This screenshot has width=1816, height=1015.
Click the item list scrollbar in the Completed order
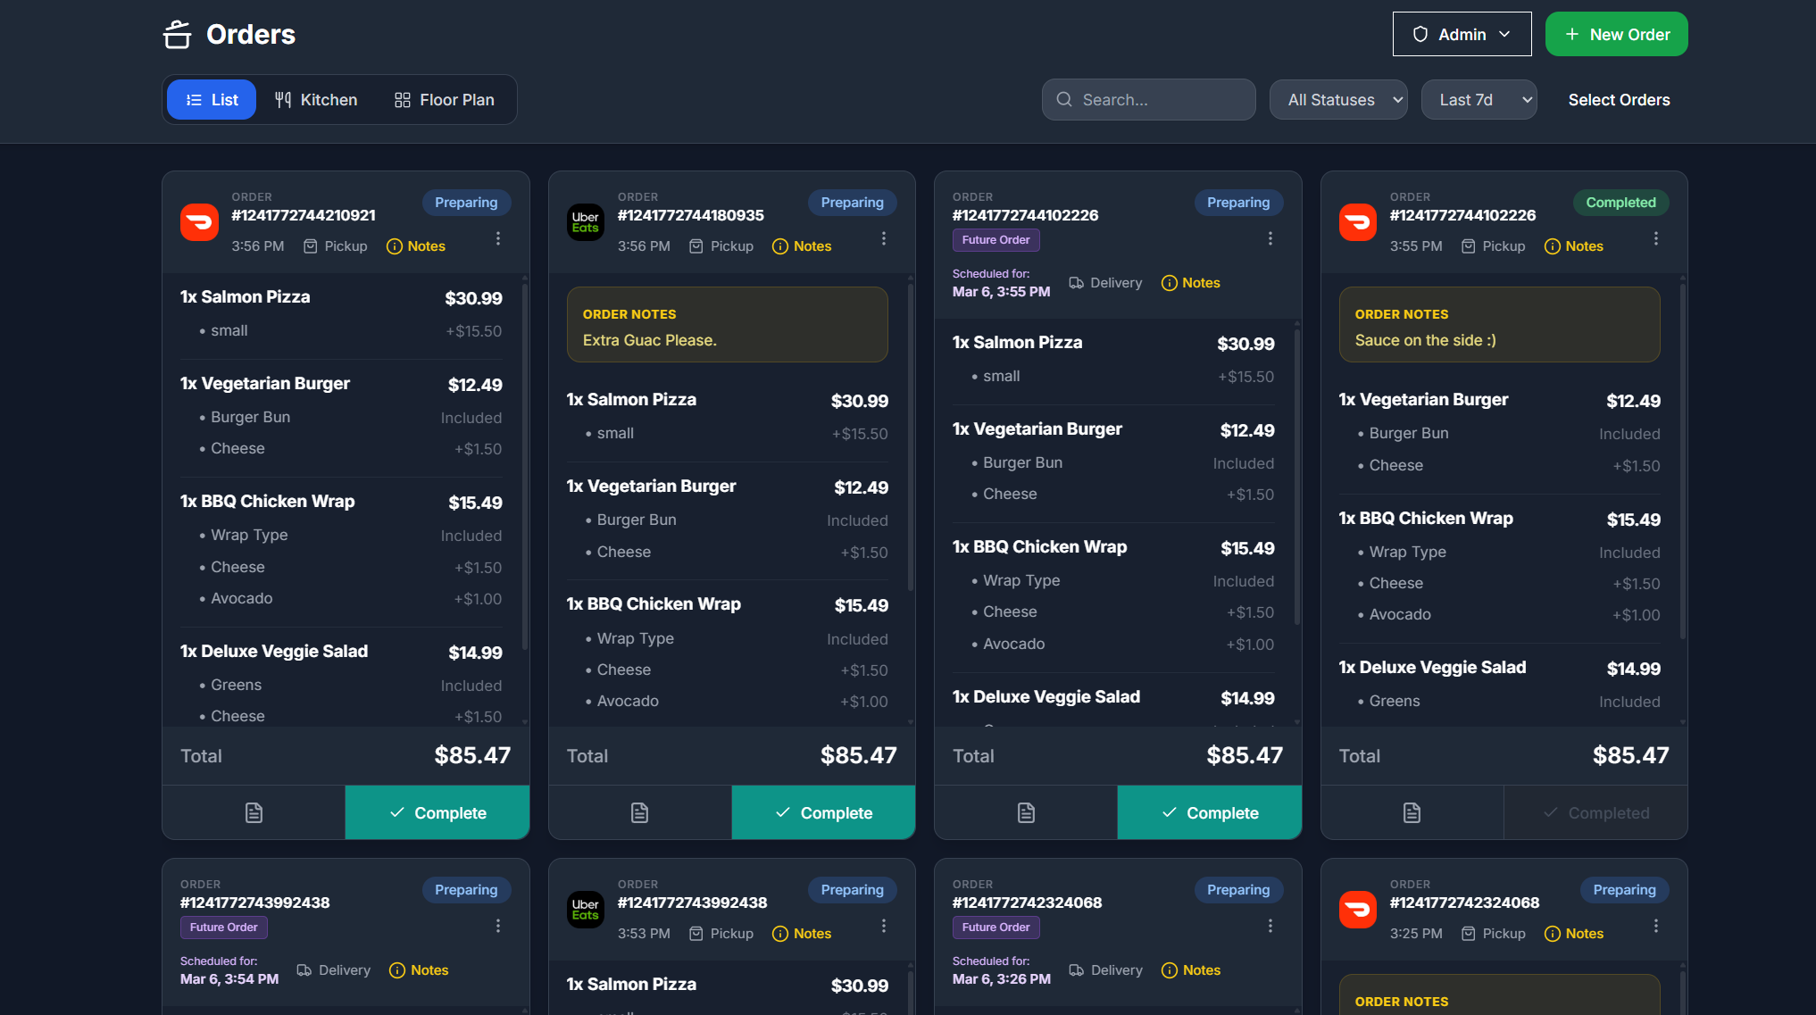[x=1683, y=461]
